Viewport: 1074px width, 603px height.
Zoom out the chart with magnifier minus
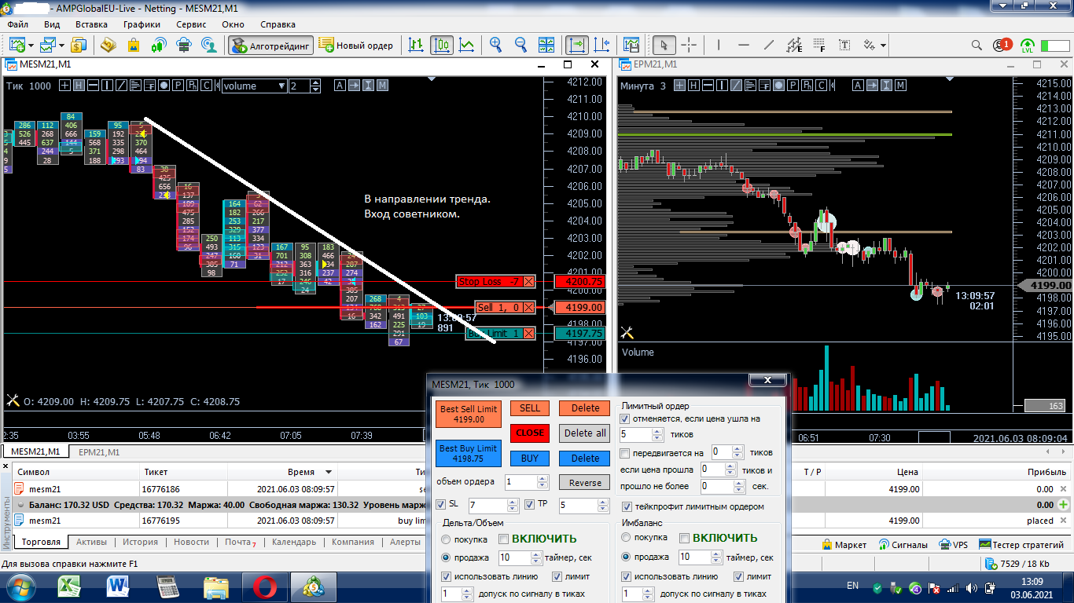click(x=520, y=45)
